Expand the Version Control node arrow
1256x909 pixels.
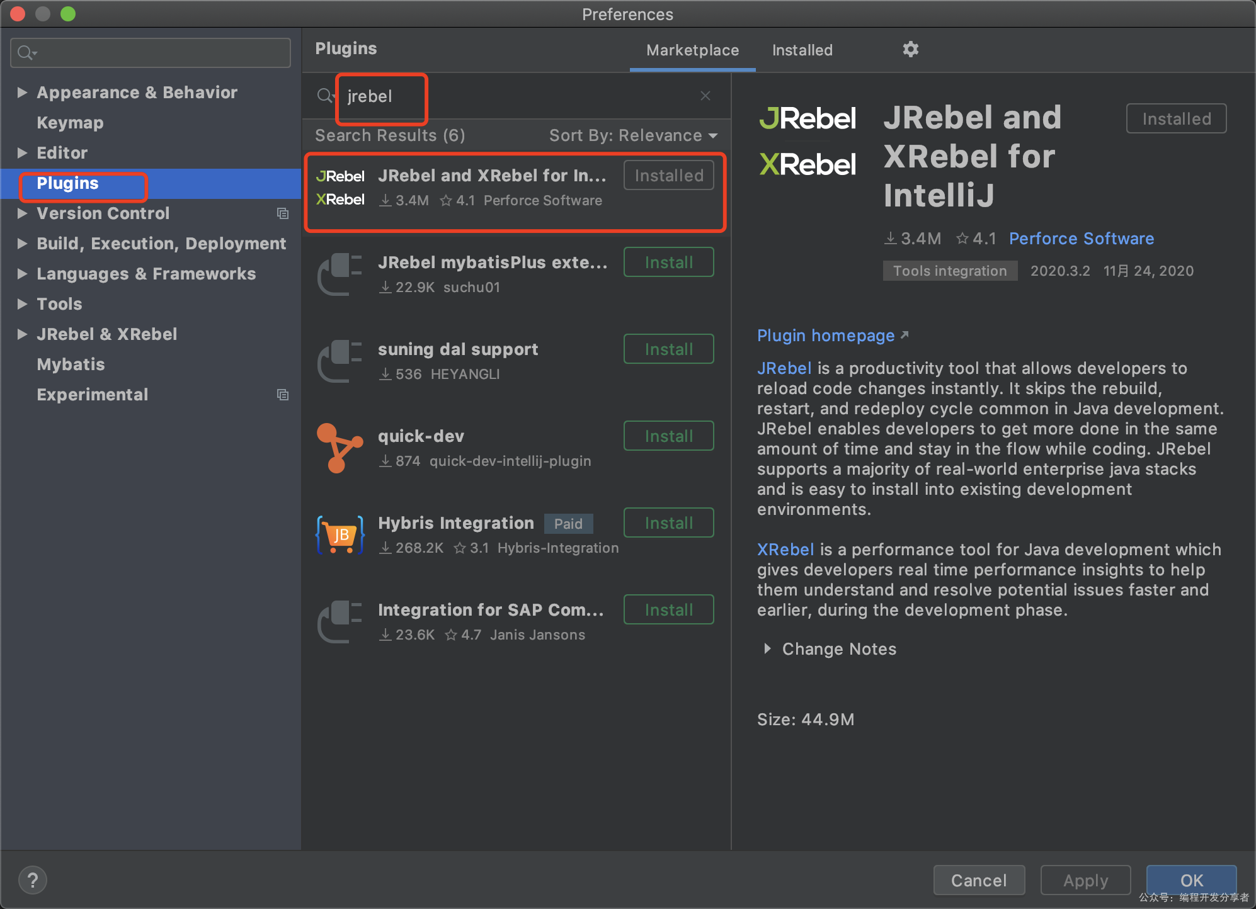22,213
